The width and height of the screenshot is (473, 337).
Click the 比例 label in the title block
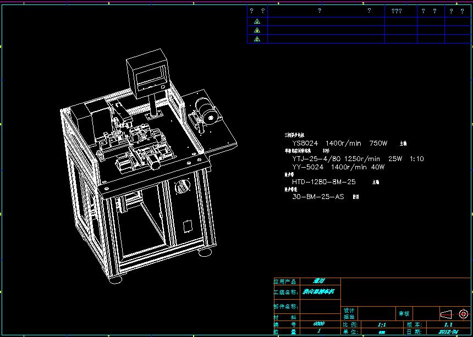tap(351, 325)
